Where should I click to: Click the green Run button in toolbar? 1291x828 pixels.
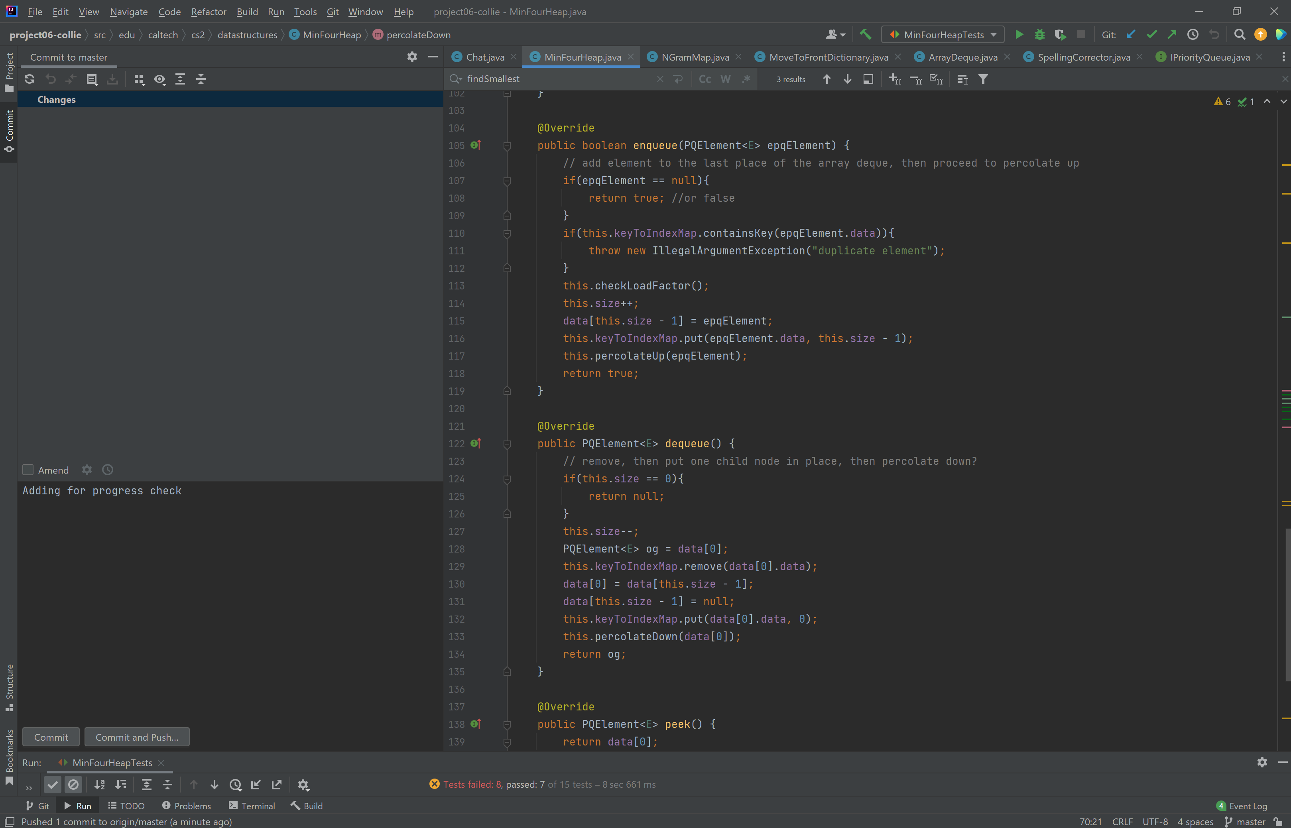1019,35
